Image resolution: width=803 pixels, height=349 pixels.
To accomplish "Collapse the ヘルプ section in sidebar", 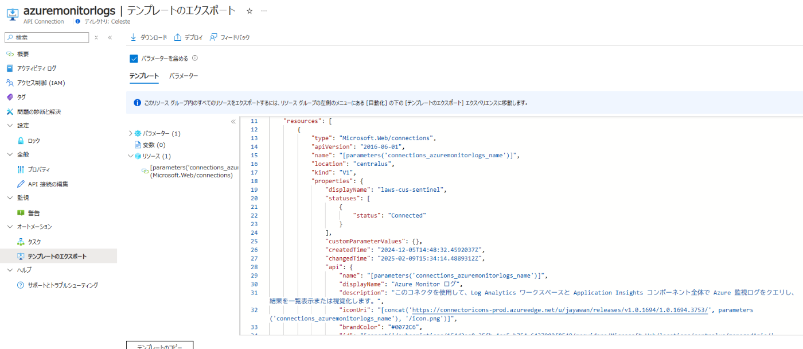I will pyautogui.click(x=10, y=270).
